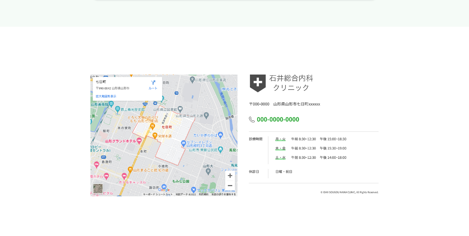Click the route directions arrow icon
The image size is (469, 236).
coord(153,82)
